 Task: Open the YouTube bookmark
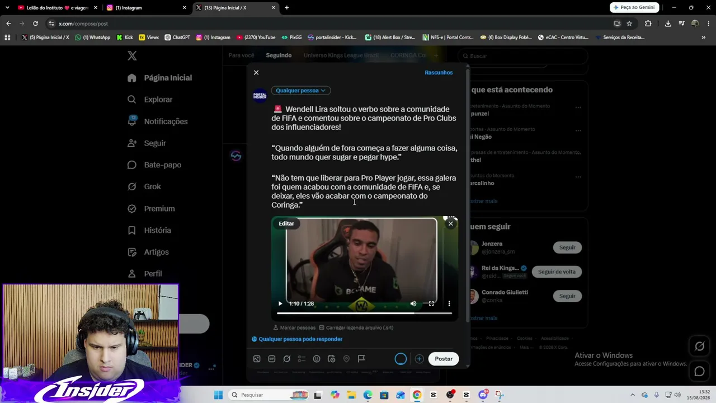[x=256, y=38]
